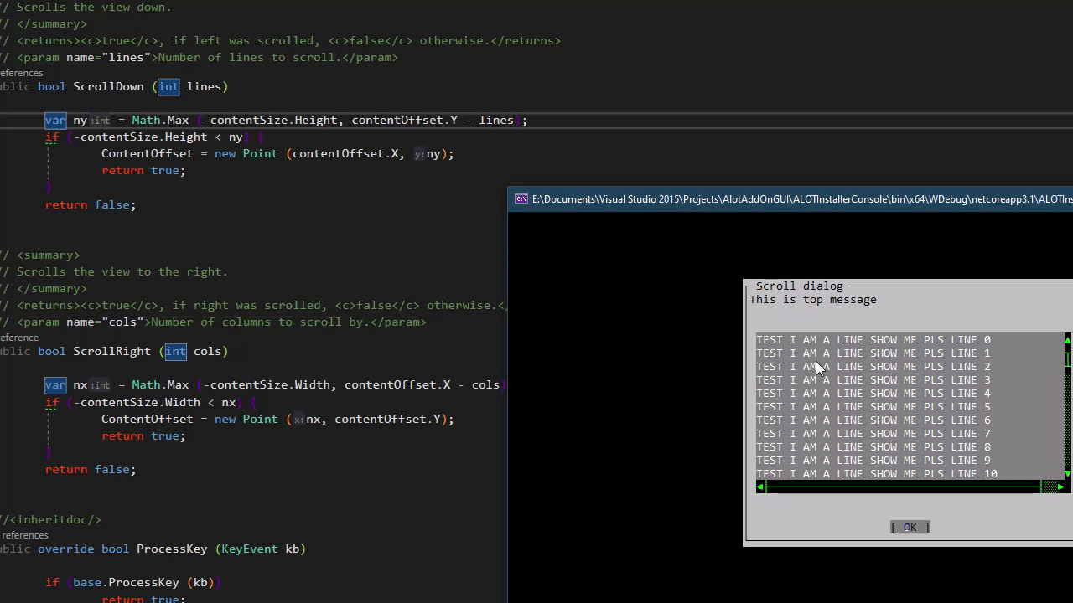The width and height of the screenshot is (1073, 603).
Task: Place cursor in ScrollDown method name
Action: (x=108, y=86)
